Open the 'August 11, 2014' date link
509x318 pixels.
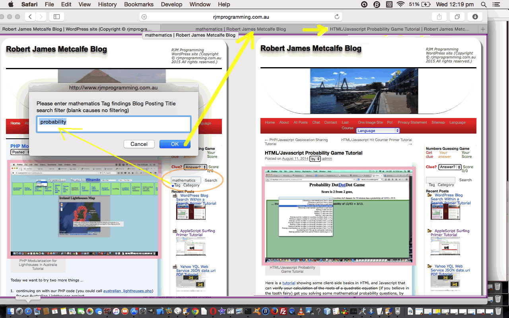(295, 159)
